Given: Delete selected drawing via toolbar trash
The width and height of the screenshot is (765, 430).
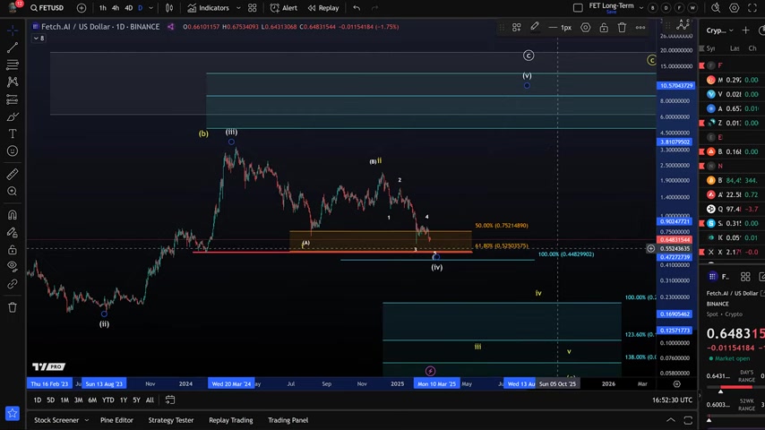Looking at the screenshot, I should pos(622,28).
